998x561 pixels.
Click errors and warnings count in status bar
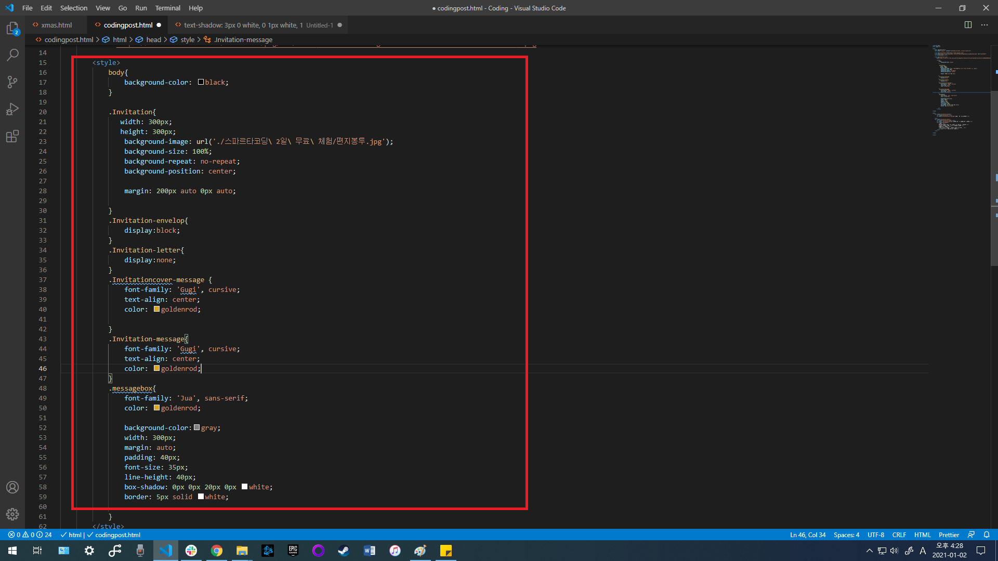coord(30,535)
